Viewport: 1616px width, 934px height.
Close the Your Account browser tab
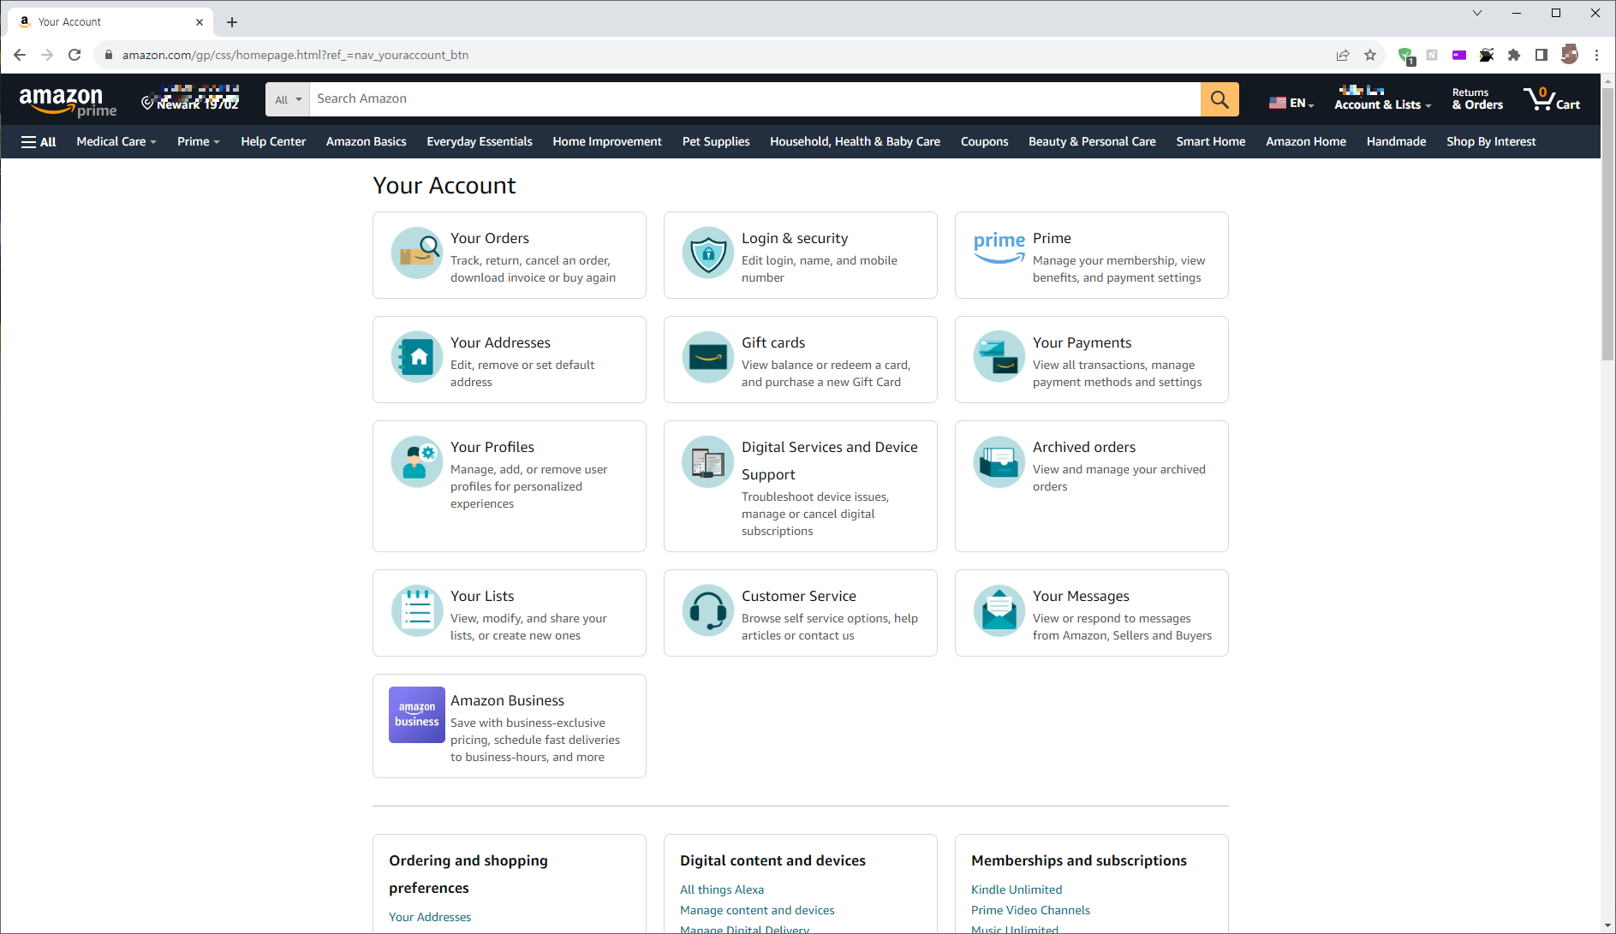coord(200,22)
